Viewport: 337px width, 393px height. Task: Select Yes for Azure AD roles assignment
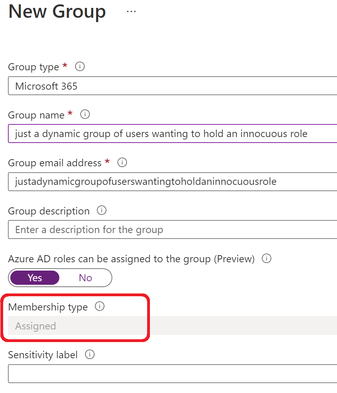[x=35, y=278]
